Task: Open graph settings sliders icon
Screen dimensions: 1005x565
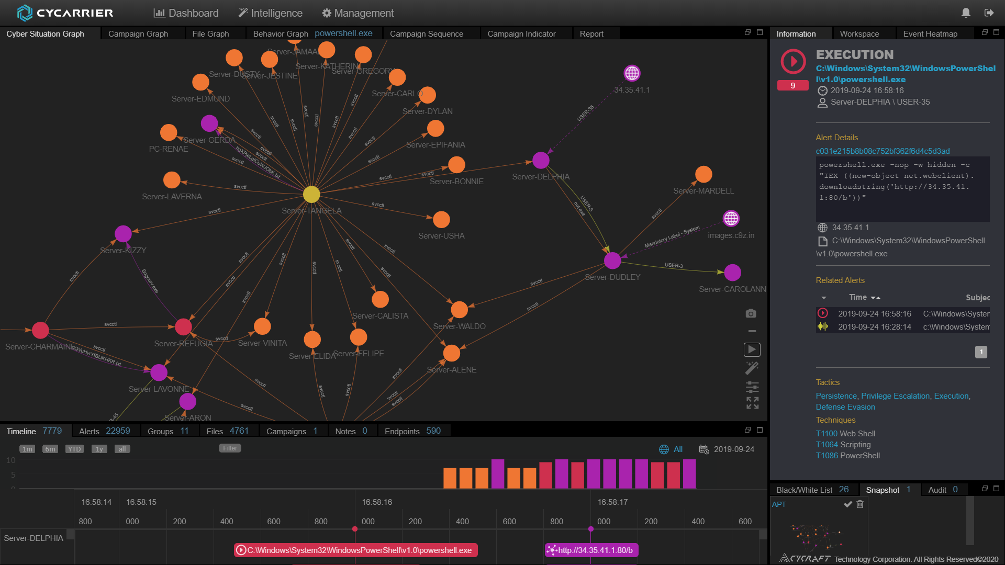Action: (x=752, y=387)
